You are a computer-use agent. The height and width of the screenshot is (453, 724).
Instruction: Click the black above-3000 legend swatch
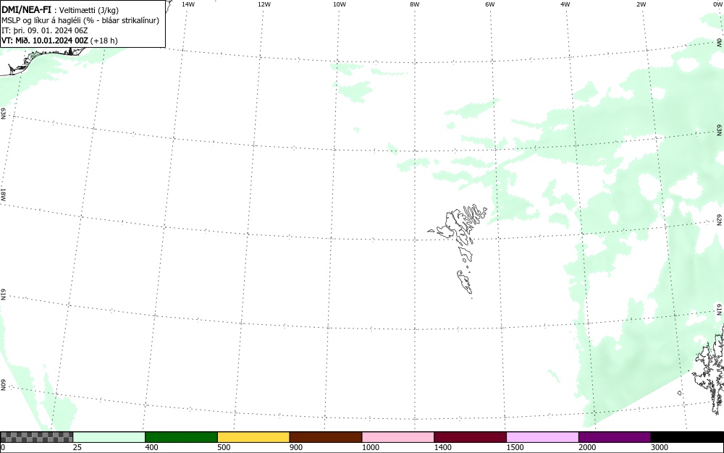[x=687, y=437]
